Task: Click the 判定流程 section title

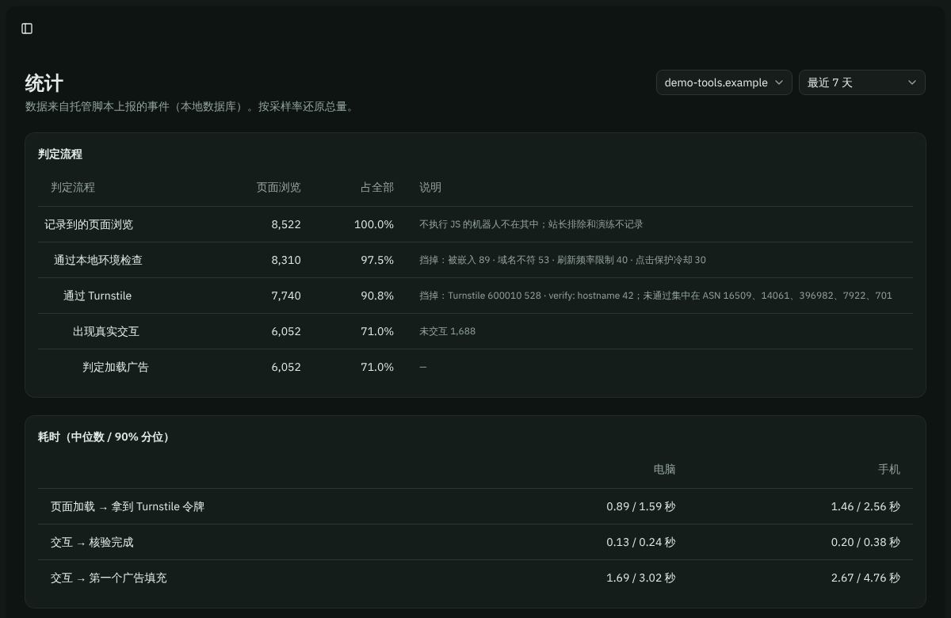Action: (x=60, y=154)
